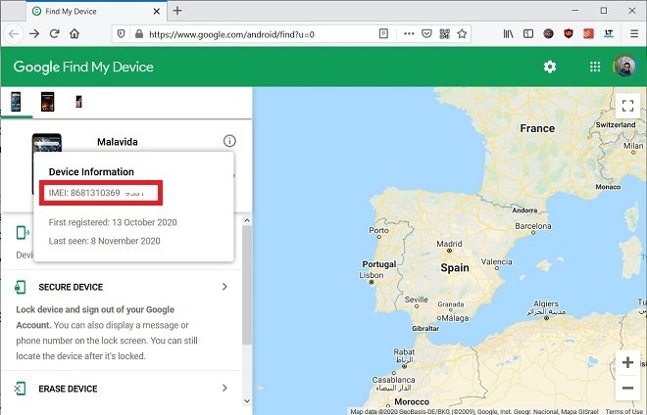This screenshot has height=415, width=647.
Task: Zoom in on the map
Action: (x=627, y=363)
